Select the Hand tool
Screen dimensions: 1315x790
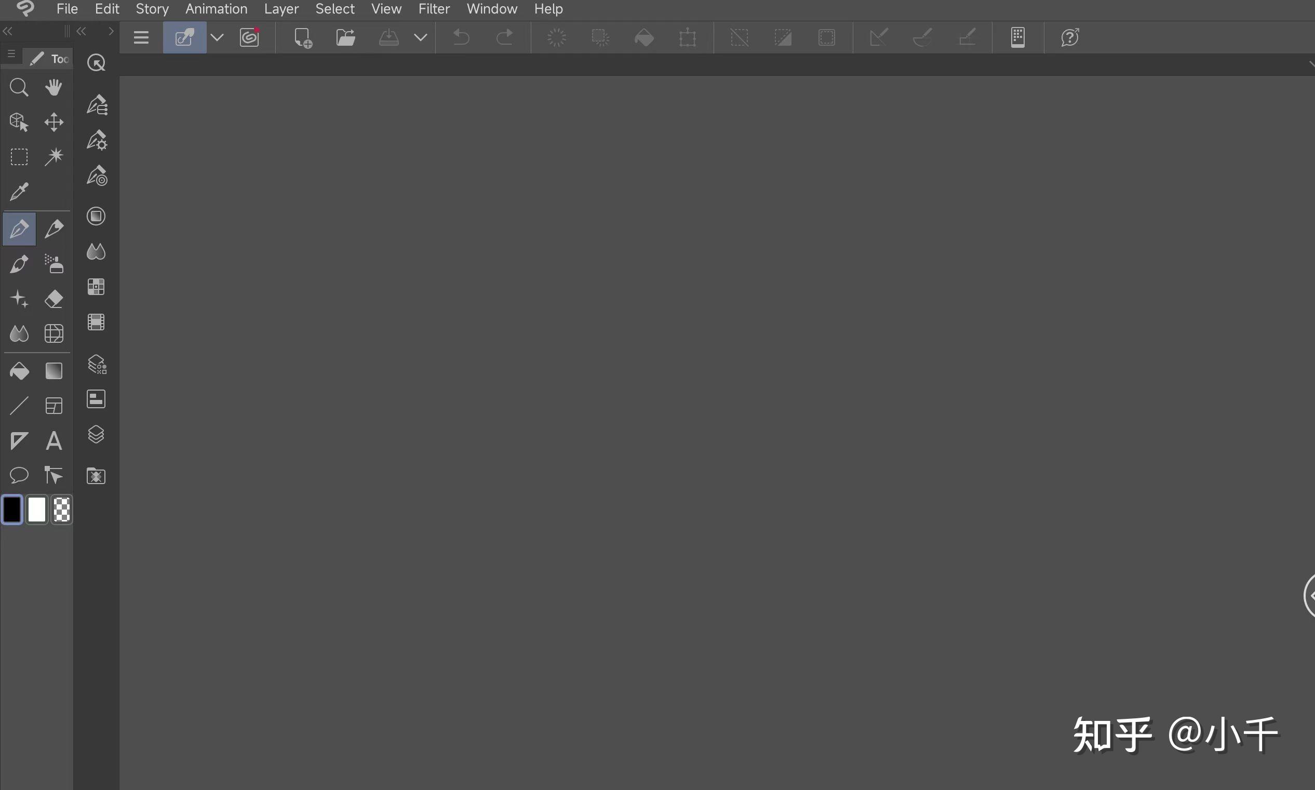pos(53,87)
